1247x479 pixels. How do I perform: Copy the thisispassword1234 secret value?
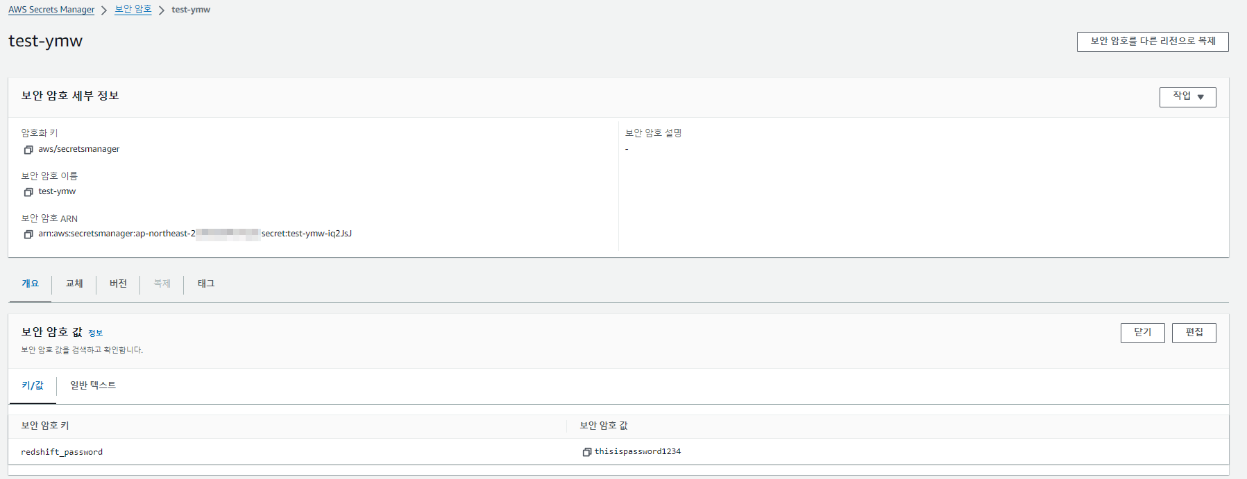(x=587, y=452)
